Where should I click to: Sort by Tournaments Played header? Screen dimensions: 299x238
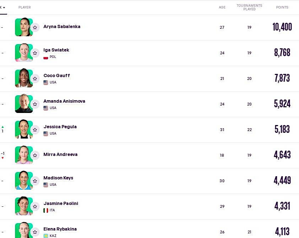(x=249, y=7)
